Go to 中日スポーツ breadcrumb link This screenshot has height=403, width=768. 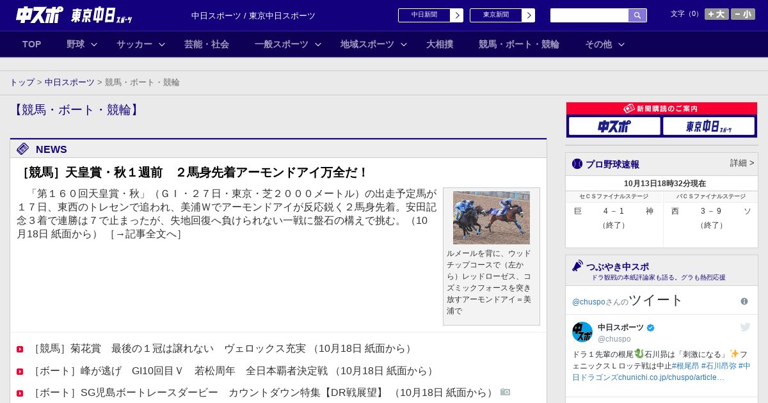(70, 83)
